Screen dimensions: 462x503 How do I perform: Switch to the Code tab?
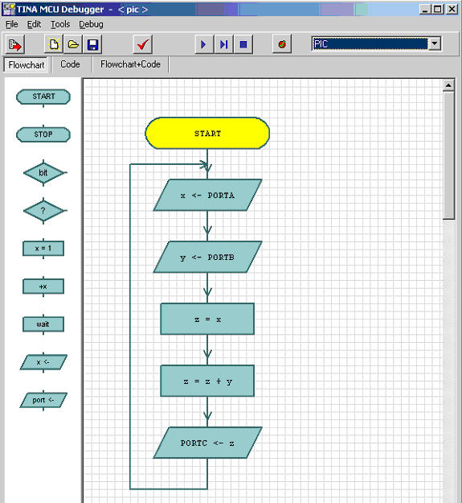[70, 64]
